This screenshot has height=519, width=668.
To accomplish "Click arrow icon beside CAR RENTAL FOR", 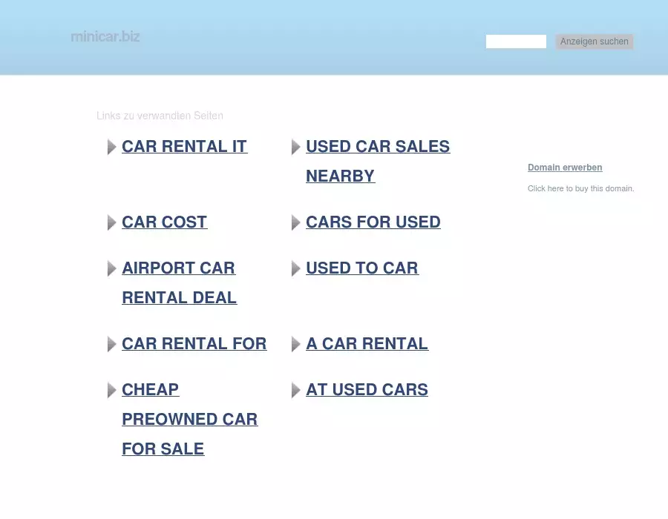I will coord(111,344).
